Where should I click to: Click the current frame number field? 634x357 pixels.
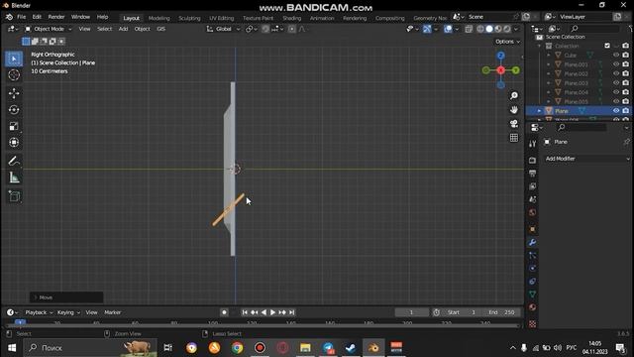(x=412, y=312)
